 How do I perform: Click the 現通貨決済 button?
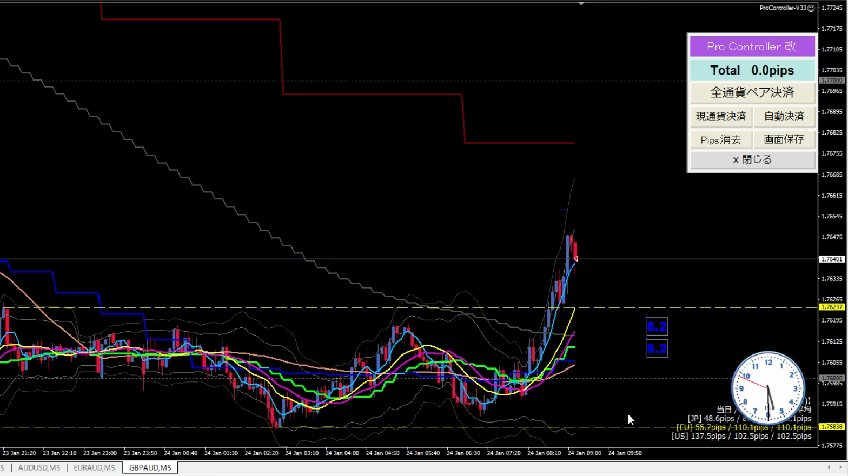click(x=721, y=117)
